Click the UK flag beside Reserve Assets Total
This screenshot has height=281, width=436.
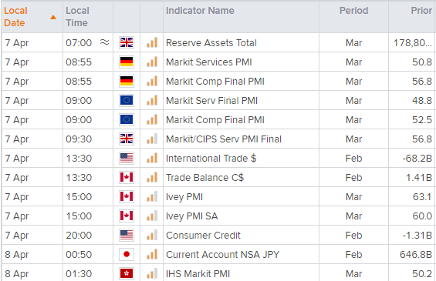[x=127, y=42]
